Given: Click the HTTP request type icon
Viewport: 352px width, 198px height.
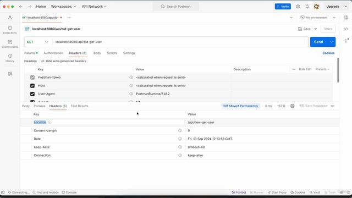Looking at the screenshot, I should (27, 29).
